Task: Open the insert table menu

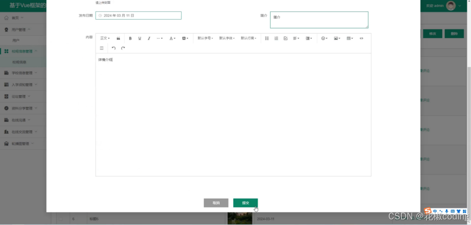Action: tap(350, 38)
